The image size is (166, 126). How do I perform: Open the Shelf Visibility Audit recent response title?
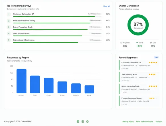129,74
